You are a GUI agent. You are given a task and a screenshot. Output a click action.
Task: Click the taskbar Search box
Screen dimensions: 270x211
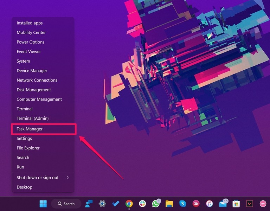pyautogui.click(x=66, y=204)
